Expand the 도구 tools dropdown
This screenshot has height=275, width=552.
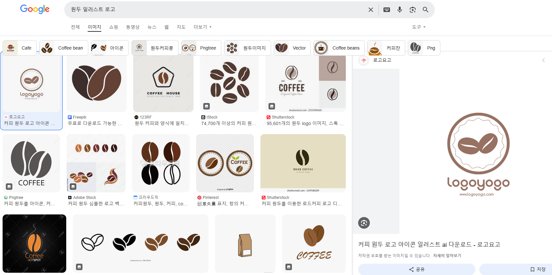tap(419, 27)
